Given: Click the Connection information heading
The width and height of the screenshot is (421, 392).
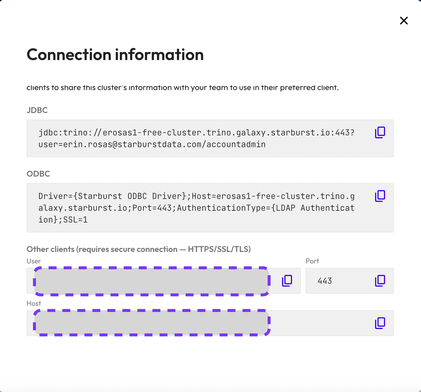Looking at the screenshot, I should 115,55.
